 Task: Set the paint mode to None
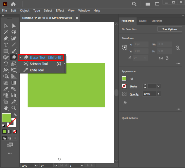click(x=15, y=132)
